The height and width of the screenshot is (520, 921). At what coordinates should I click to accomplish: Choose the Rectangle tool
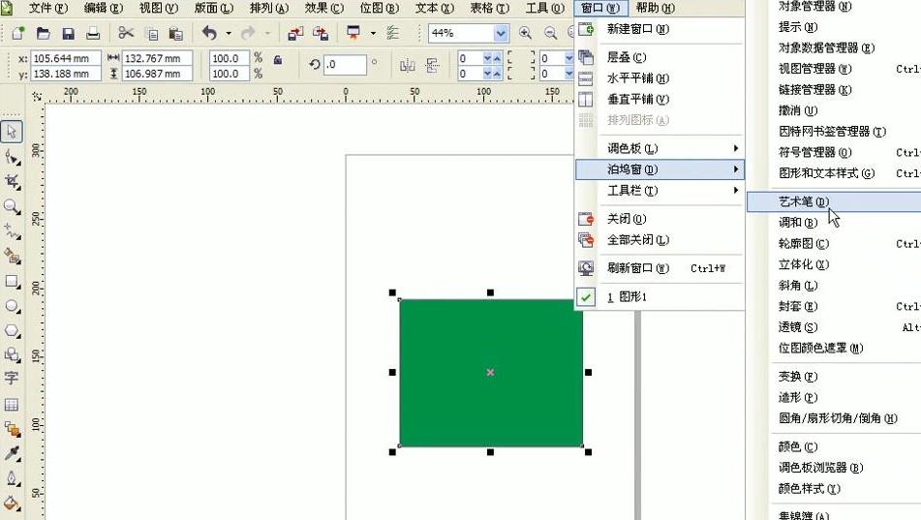(x=13, y=282)
